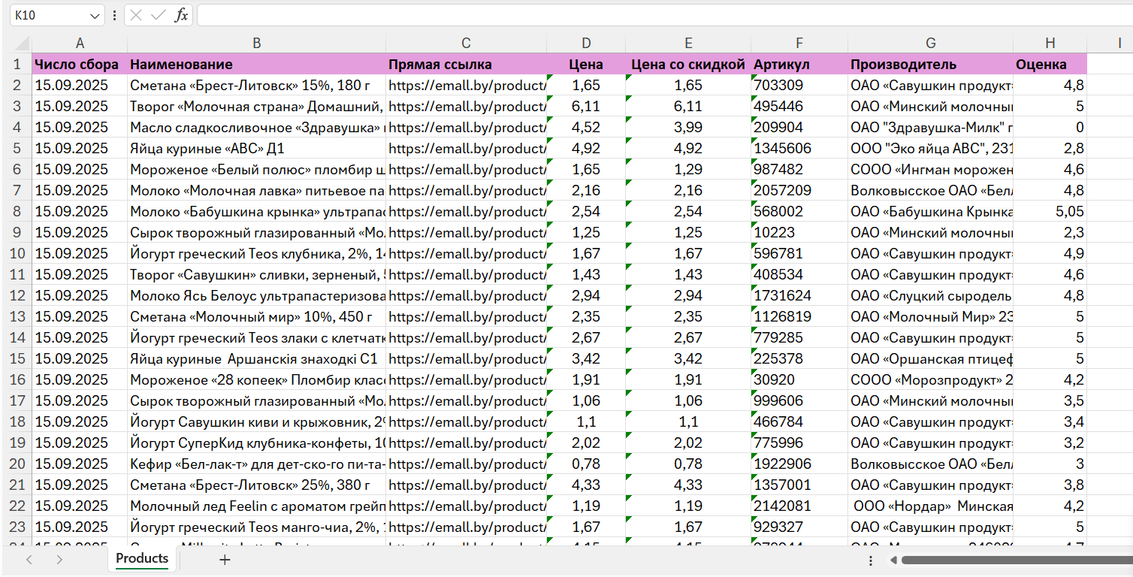Select article number cell 30920
The height and width of the screenshot is (577, 1133).
799,379
